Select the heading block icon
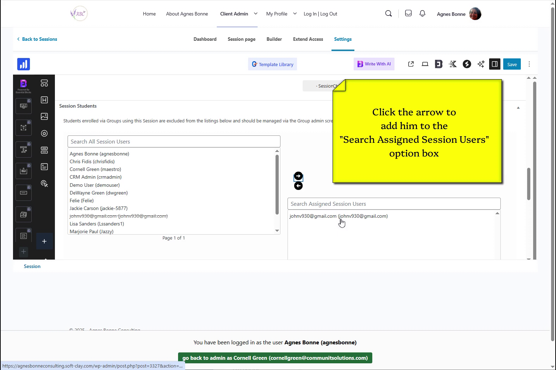This screenshot has width=556, height=370. 44,100
